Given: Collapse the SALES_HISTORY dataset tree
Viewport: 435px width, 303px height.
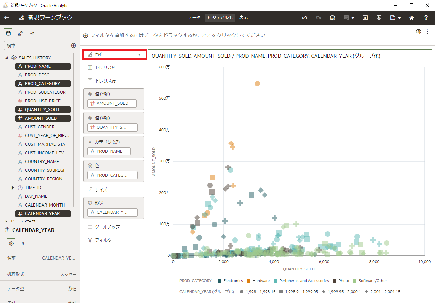Looking at the screenshot, I should coord(7,58).
